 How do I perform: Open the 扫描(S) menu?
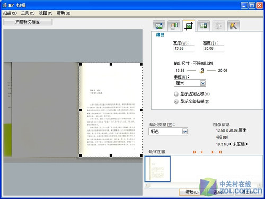(x=10, y=13)
